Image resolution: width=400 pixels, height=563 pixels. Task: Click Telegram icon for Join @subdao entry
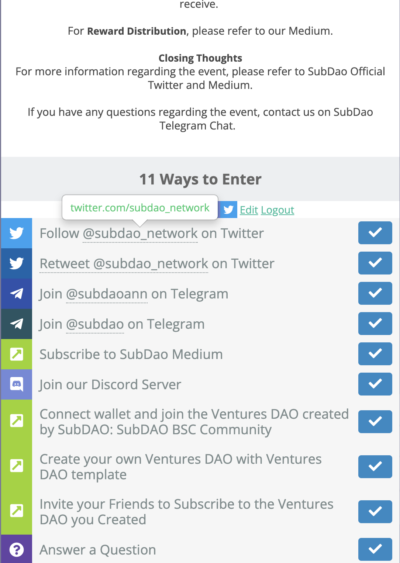click(x=17, y=324)
